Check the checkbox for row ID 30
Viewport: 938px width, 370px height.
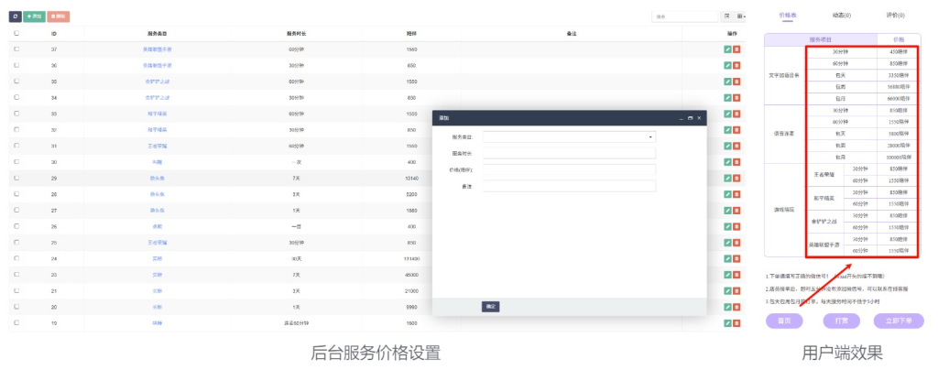(16, 162)
